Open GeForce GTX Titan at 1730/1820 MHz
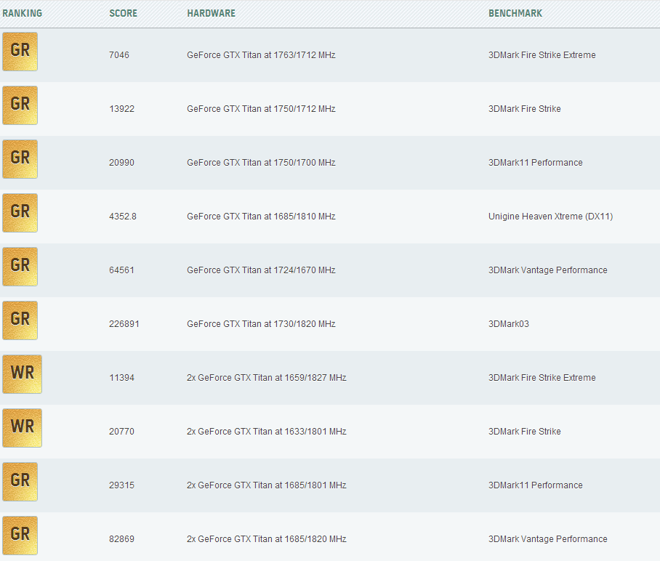 click(261, 324)
